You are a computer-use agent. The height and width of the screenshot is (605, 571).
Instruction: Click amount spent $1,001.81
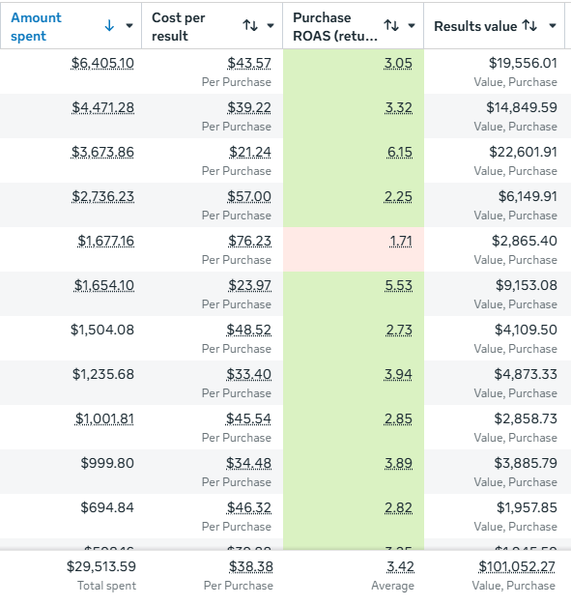point(104,418)
